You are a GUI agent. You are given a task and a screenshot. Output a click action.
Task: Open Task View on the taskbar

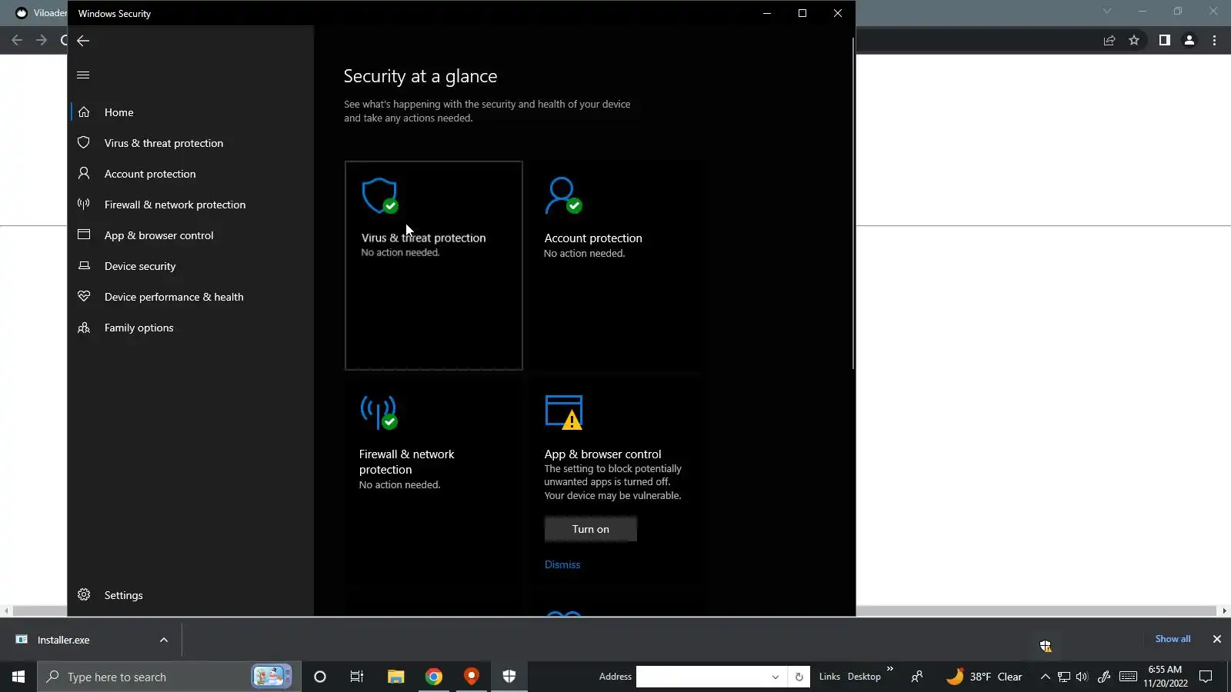(x=357, y=677)
